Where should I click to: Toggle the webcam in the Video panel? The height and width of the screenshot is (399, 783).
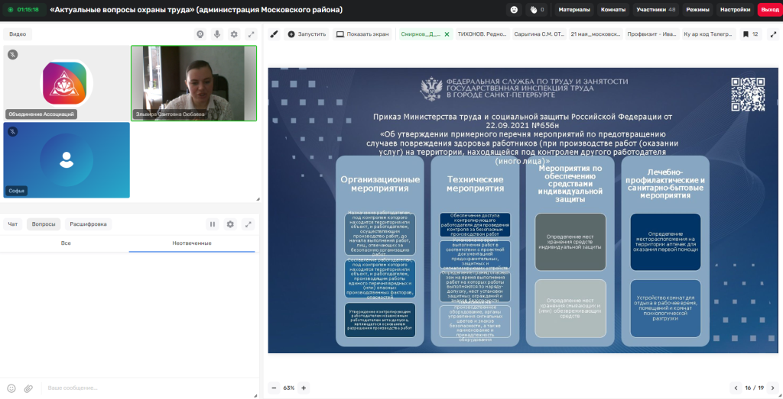click(200, 34)
